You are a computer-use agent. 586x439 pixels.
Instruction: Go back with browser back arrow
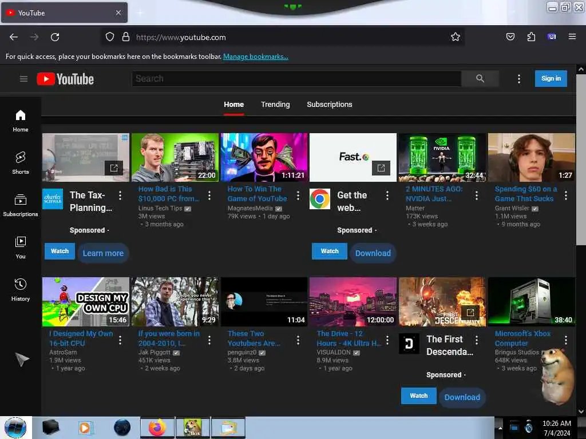pos(14,37)
